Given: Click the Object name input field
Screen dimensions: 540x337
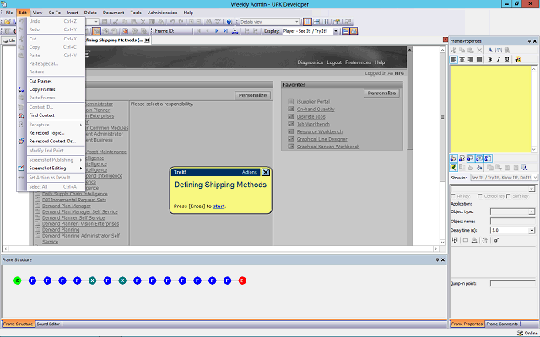Looking at the screenshot, I should 513,221.
